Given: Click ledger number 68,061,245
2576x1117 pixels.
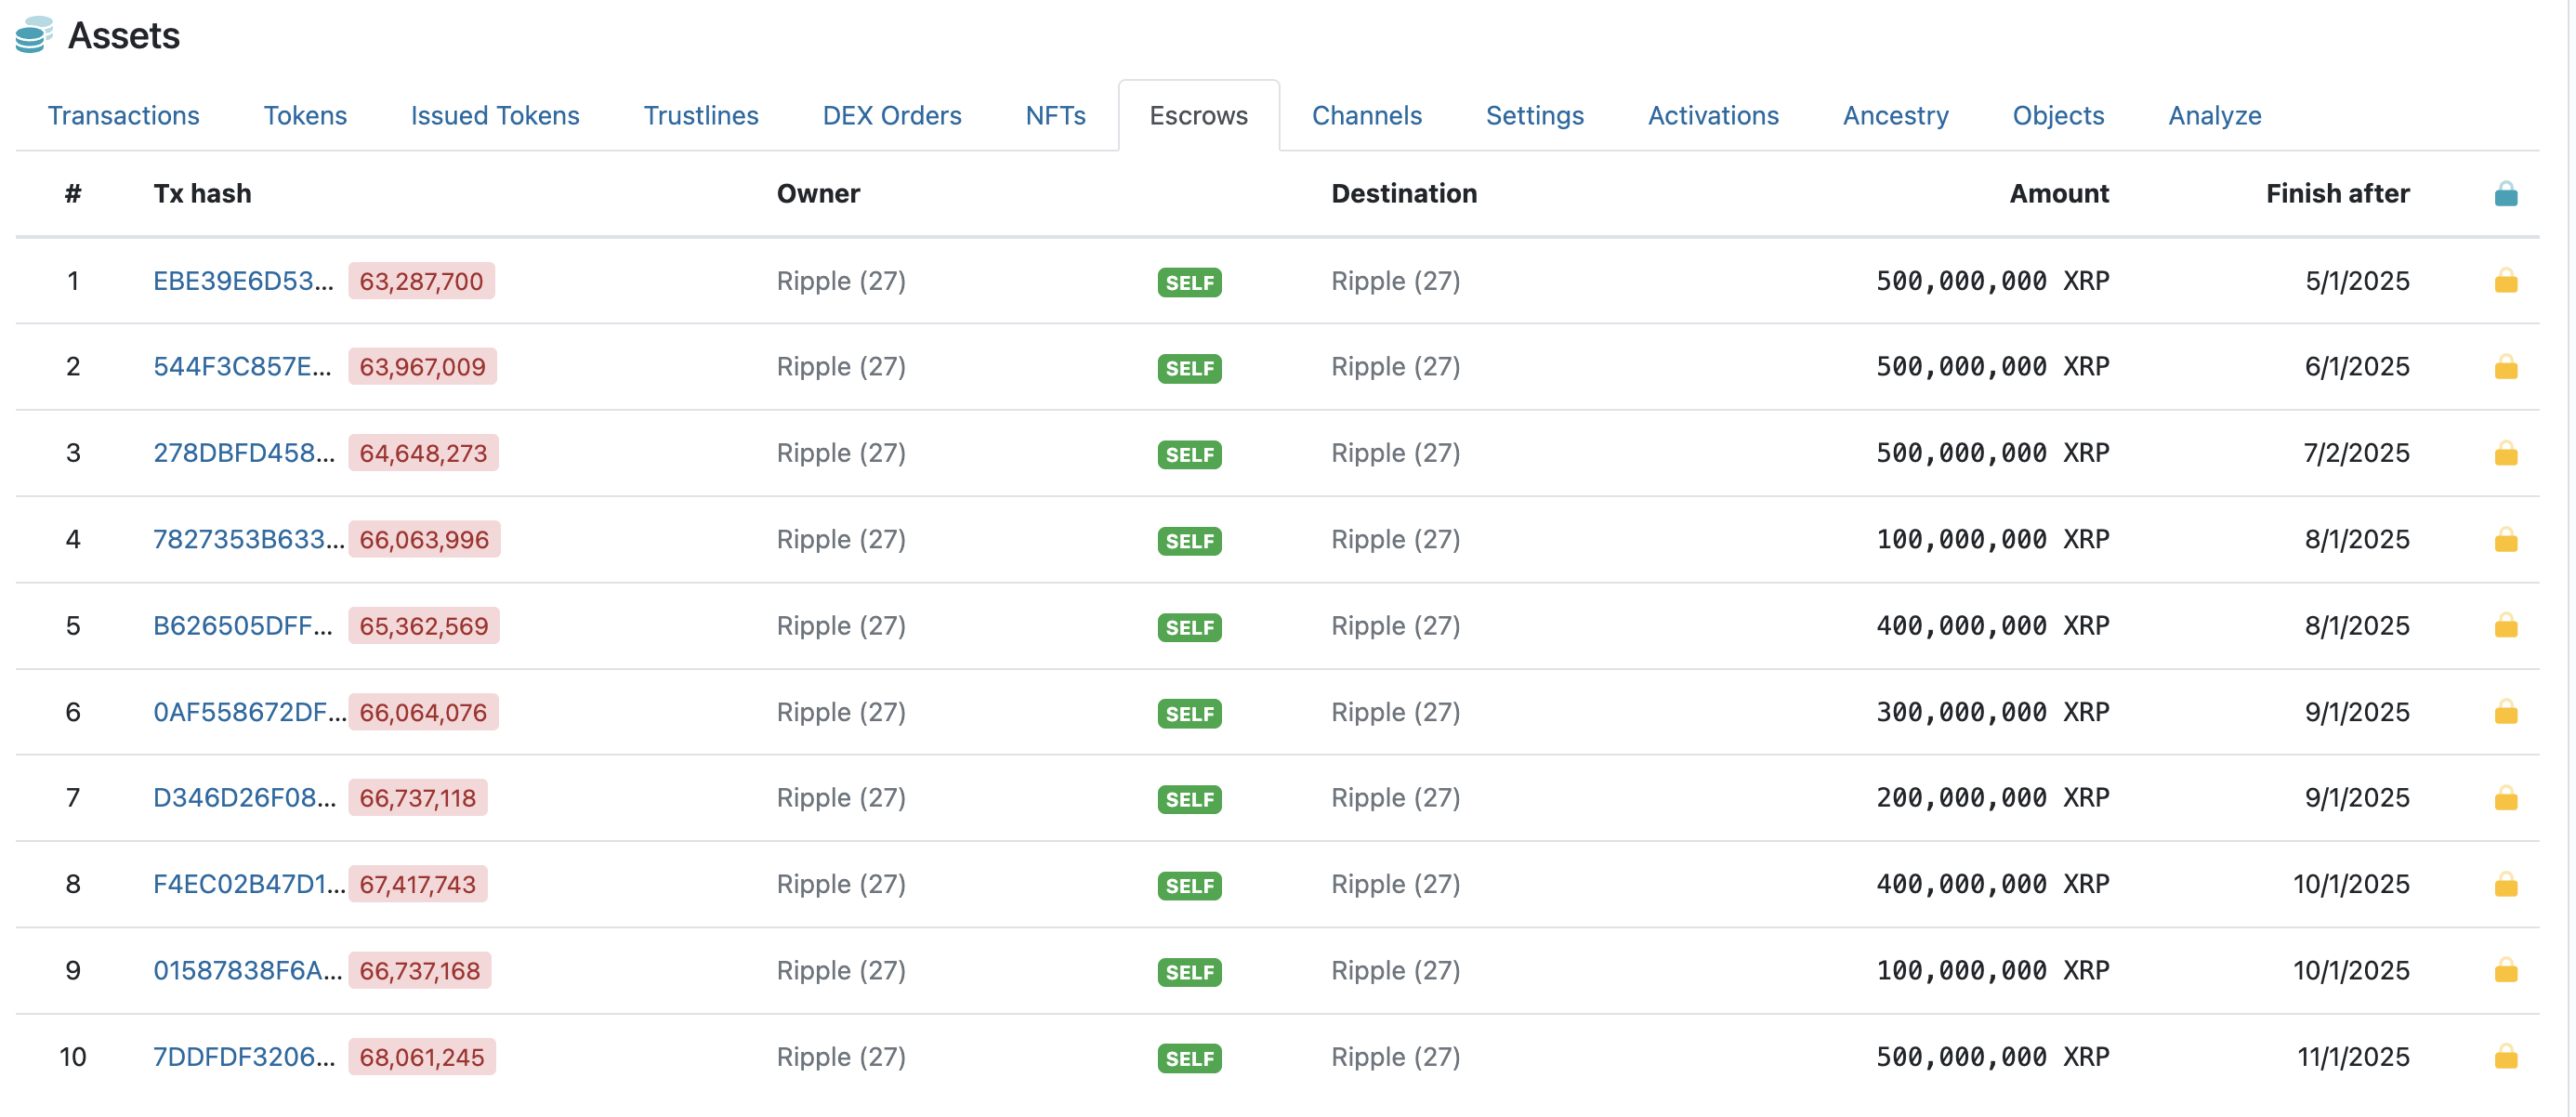Looking at the screenshot, I should (422, 1057).
